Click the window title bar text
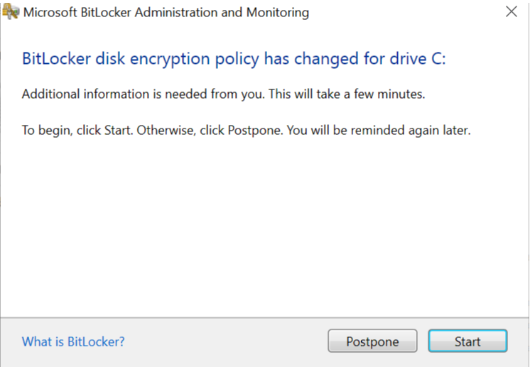Viewport: 530px width, 367px height. [x=167, y=12]
